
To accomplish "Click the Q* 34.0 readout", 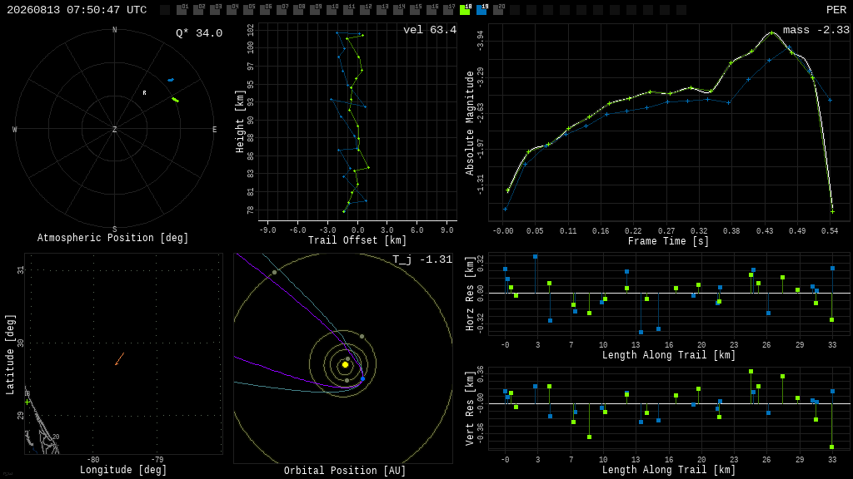I will point(199,33).
